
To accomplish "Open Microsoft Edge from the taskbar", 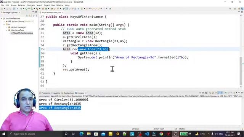I will click(82, 134).
